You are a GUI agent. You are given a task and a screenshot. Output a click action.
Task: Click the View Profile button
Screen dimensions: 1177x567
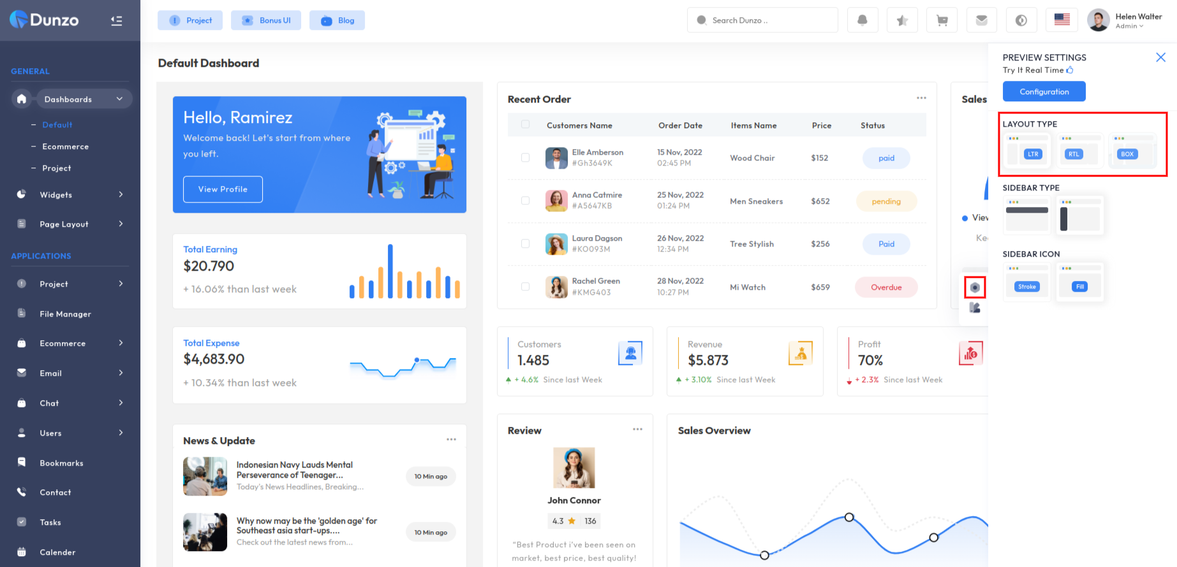(223, 189)
